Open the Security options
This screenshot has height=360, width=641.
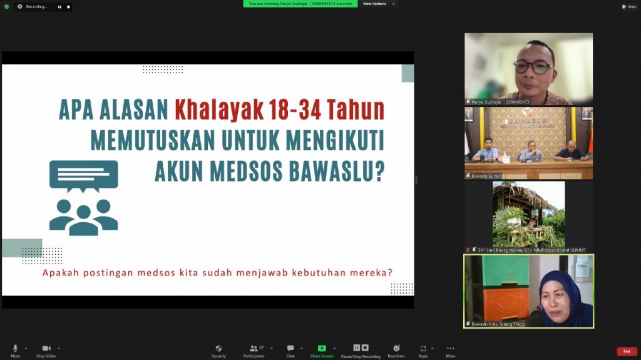coord(218,349)
